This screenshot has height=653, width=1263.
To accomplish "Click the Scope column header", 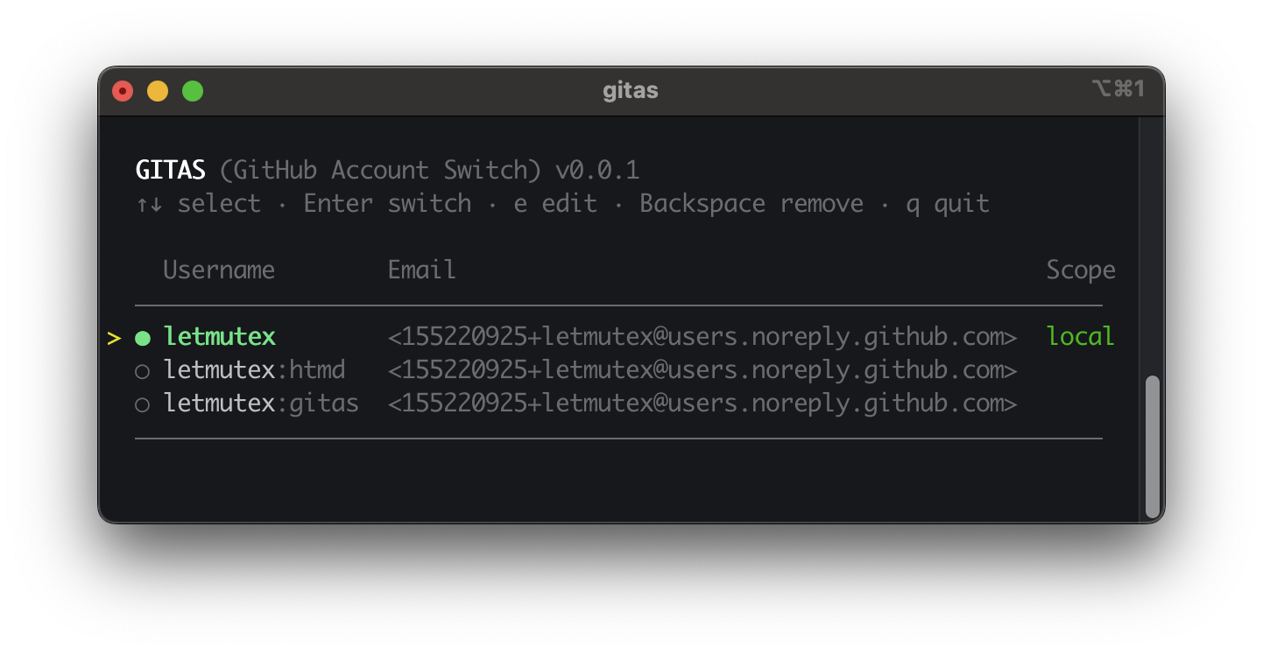I will coord(1080,270).
